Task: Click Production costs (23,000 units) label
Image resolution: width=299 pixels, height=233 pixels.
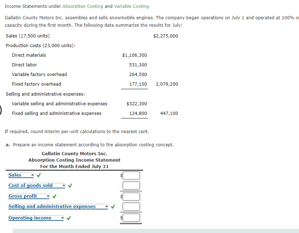Action: 40,46
